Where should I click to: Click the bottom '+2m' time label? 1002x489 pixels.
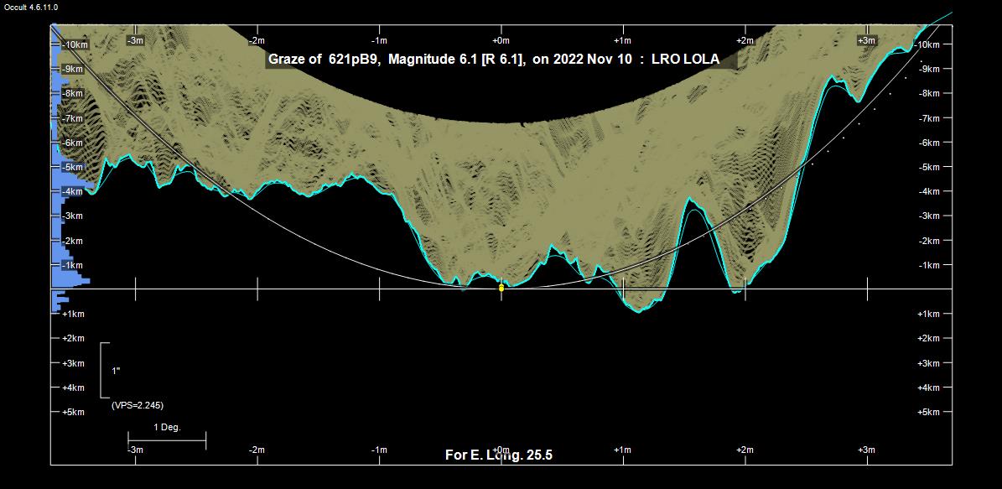click(x=745, y=450)
